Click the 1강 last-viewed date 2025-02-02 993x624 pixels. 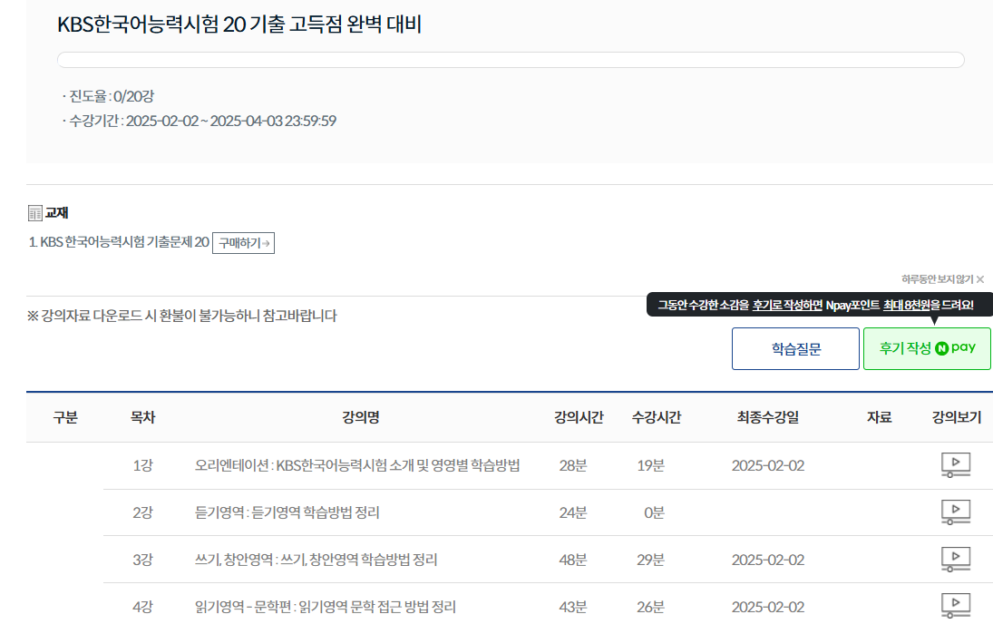[x=767, y=465]
